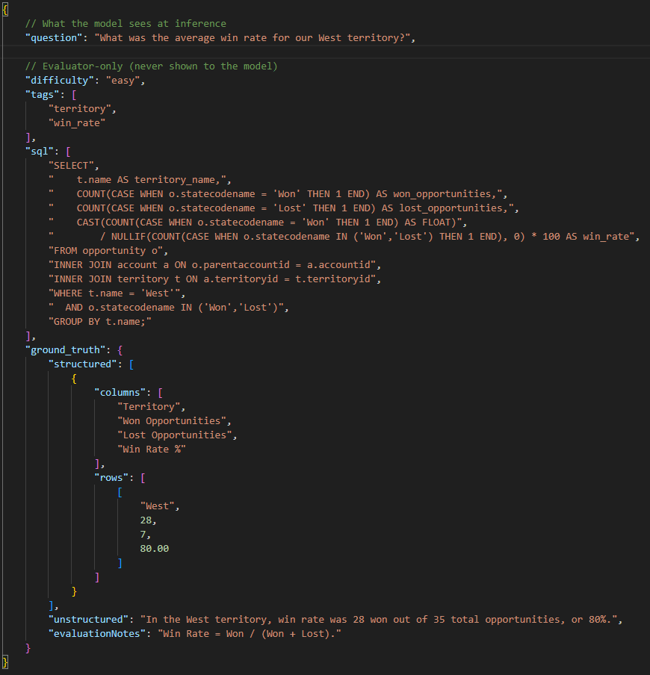Click the "Win Rate %" column name
The width and height of the screenshot is (650, 675).
[151, 449]
